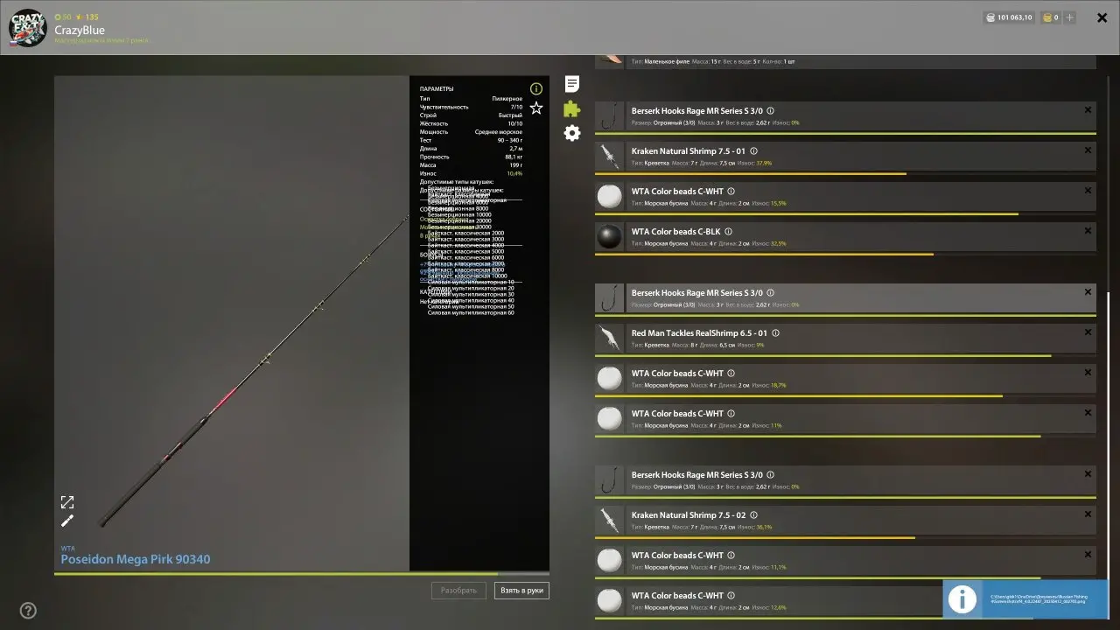Add gold coins with the plus button
This screenshot has height=630, width=1120.
click(1069, 17)
